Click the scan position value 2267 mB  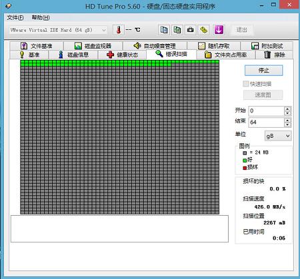[275, 222]
